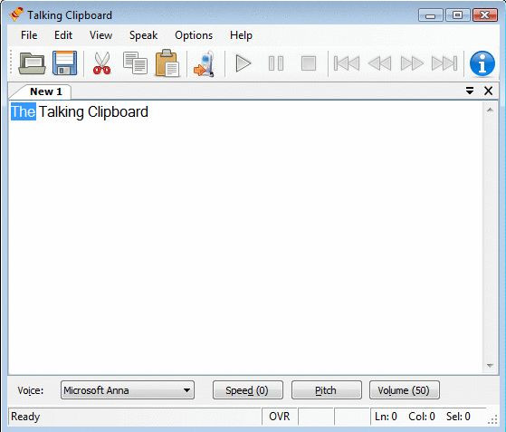Open the Help menu
This screenshot has height=432, width=506.
(241, 35)
